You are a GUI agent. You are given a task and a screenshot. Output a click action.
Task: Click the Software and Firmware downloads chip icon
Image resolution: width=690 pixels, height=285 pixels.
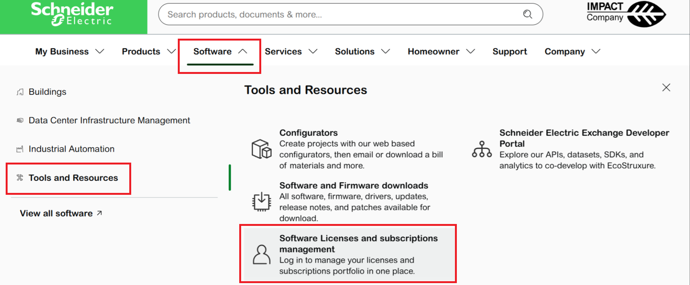tap(262, 202)
